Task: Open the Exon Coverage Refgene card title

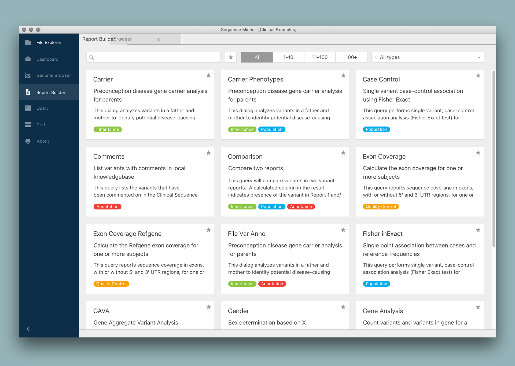Action: 127,234
